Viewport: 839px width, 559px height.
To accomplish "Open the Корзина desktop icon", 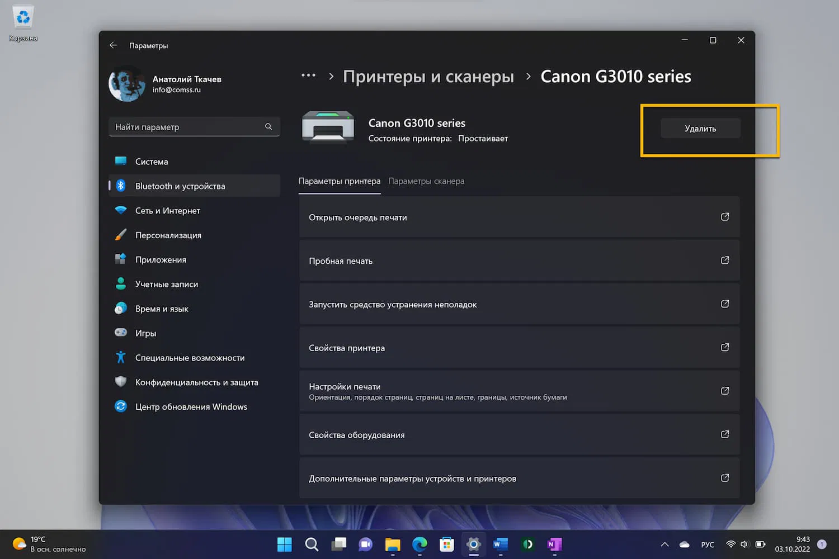I will pyautogui.click(x=23, y=24).
